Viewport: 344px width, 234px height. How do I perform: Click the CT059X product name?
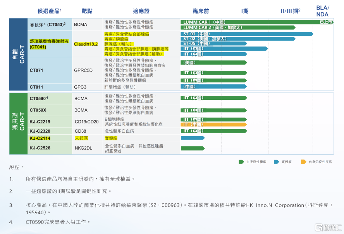(x=38, y=110)
